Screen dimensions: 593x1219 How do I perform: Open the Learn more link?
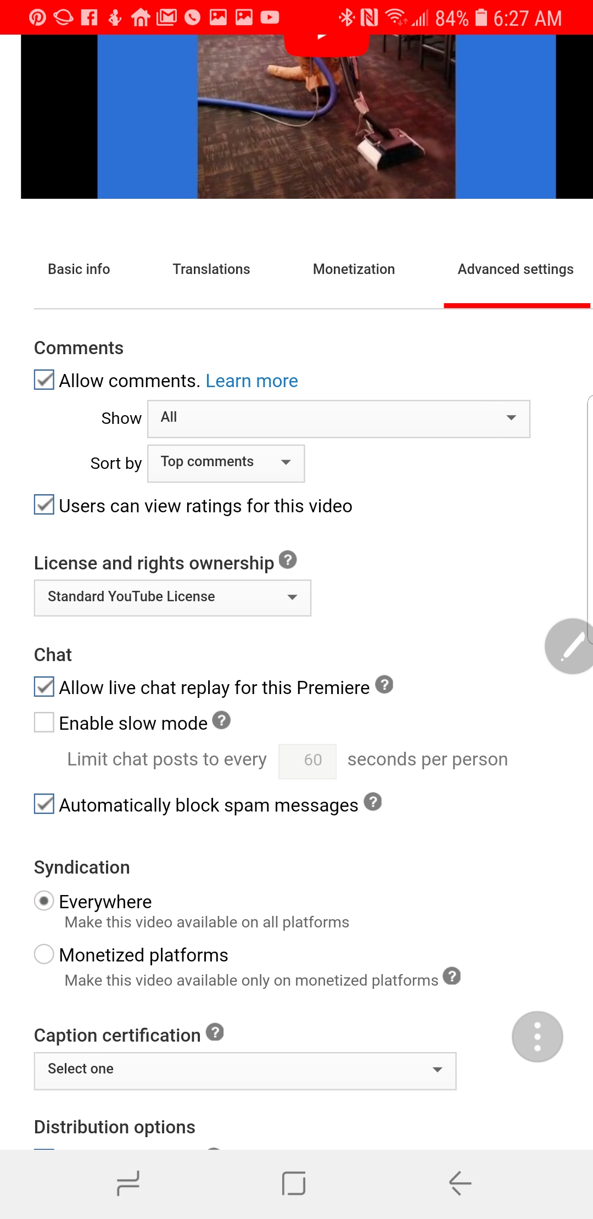tap(251, 381)
